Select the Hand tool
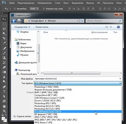Screen dimensions: 126x124 point(4,106)
